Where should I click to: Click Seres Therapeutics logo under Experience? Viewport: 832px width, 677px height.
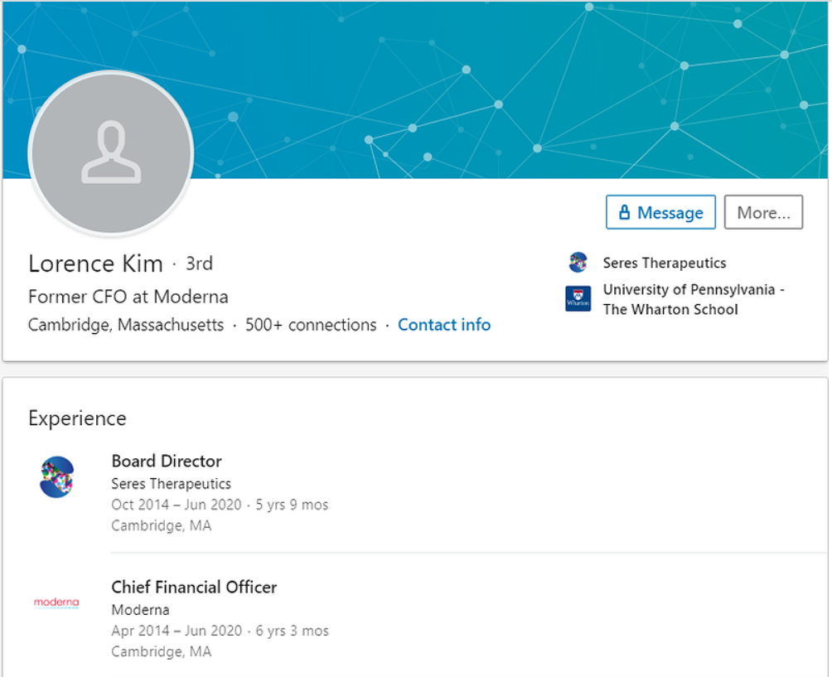coord(57,476)
